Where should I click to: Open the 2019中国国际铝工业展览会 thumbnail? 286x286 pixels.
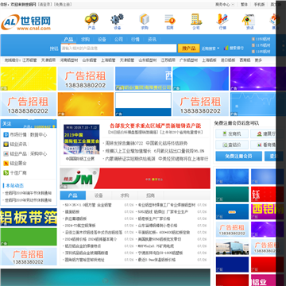click(x=82, y=139)
